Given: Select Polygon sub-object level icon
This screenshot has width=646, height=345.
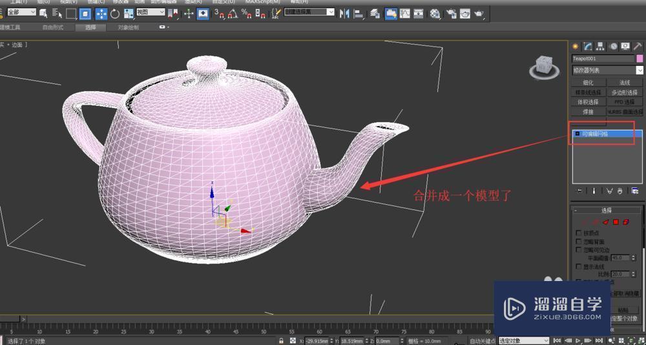Looking at the screenshot, I should pos(616,222).
